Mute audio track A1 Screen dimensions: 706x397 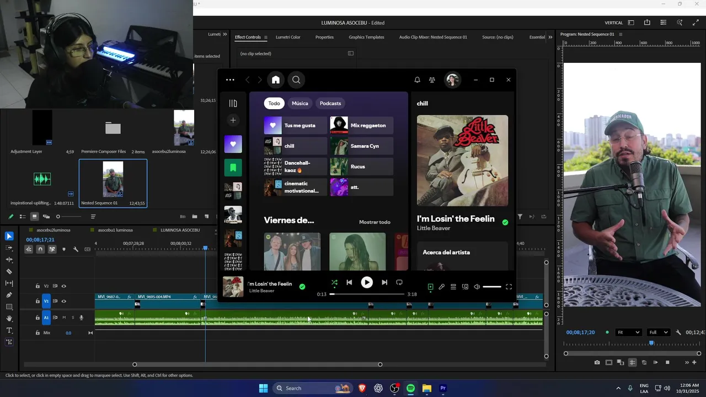coord(64,318)
